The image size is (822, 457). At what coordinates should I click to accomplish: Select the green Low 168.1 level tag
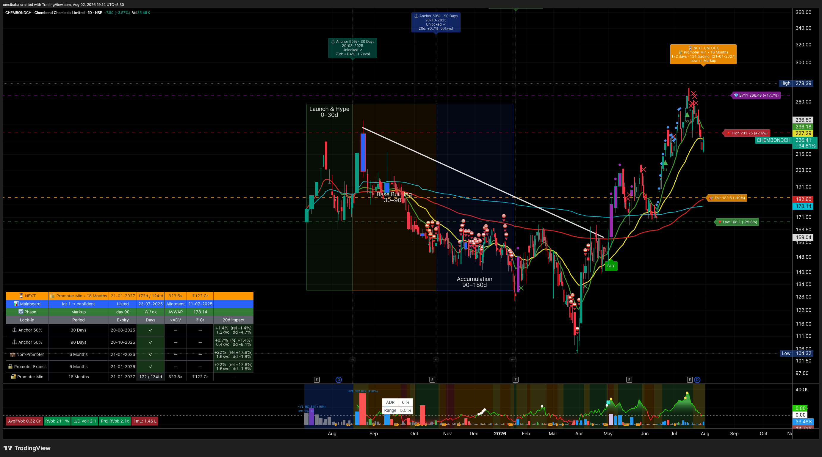(737, 222)
